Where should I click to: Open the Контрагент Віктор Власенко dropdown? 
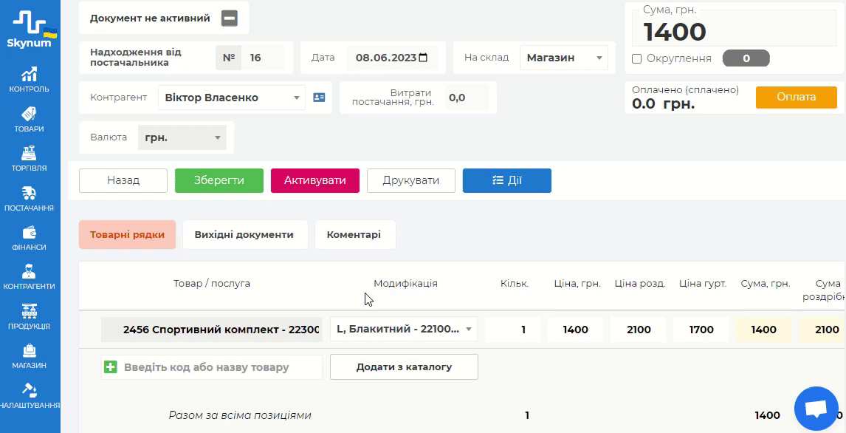point(231,98)
